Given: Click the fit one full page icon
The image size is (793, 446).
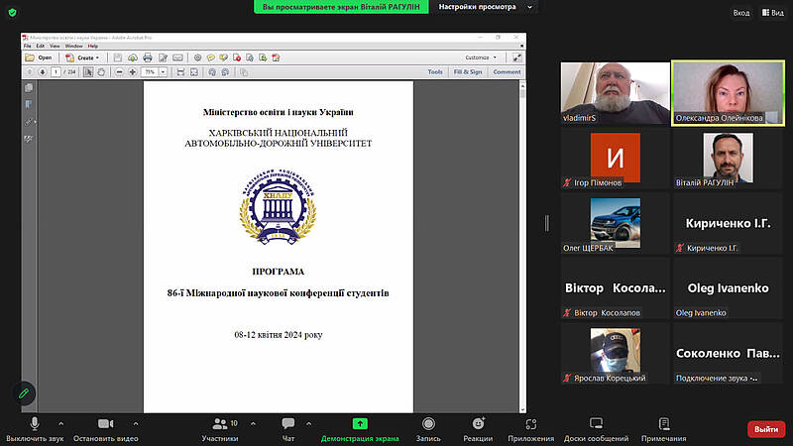Looking at the screenshot, I should tap(194, 71).
